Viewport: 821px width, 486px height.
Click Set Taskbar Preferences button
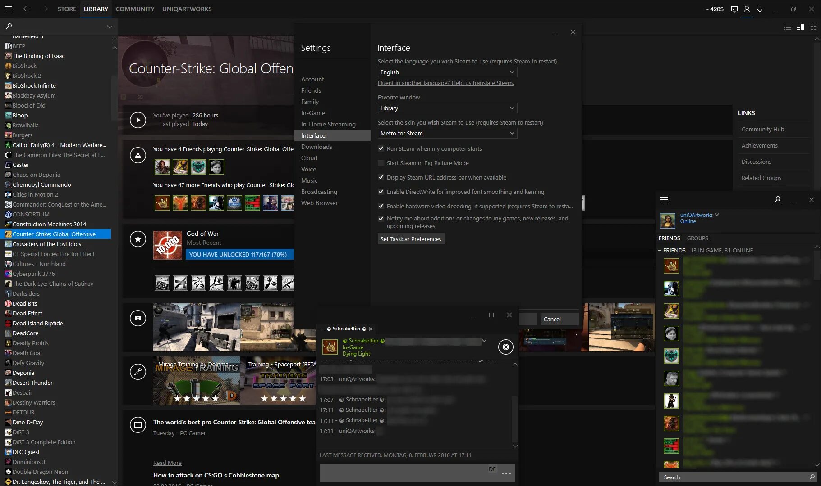click(x=411, y=239)
